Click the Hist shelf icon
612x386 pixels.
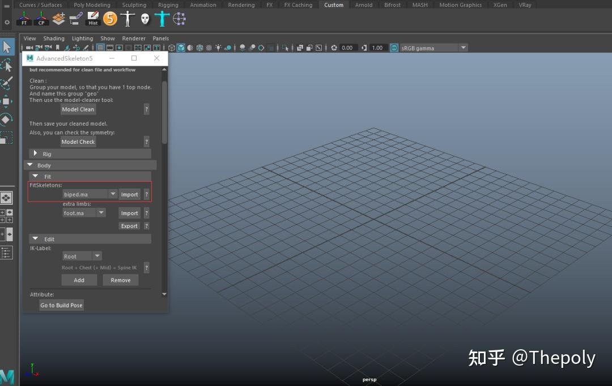[93, 19]
